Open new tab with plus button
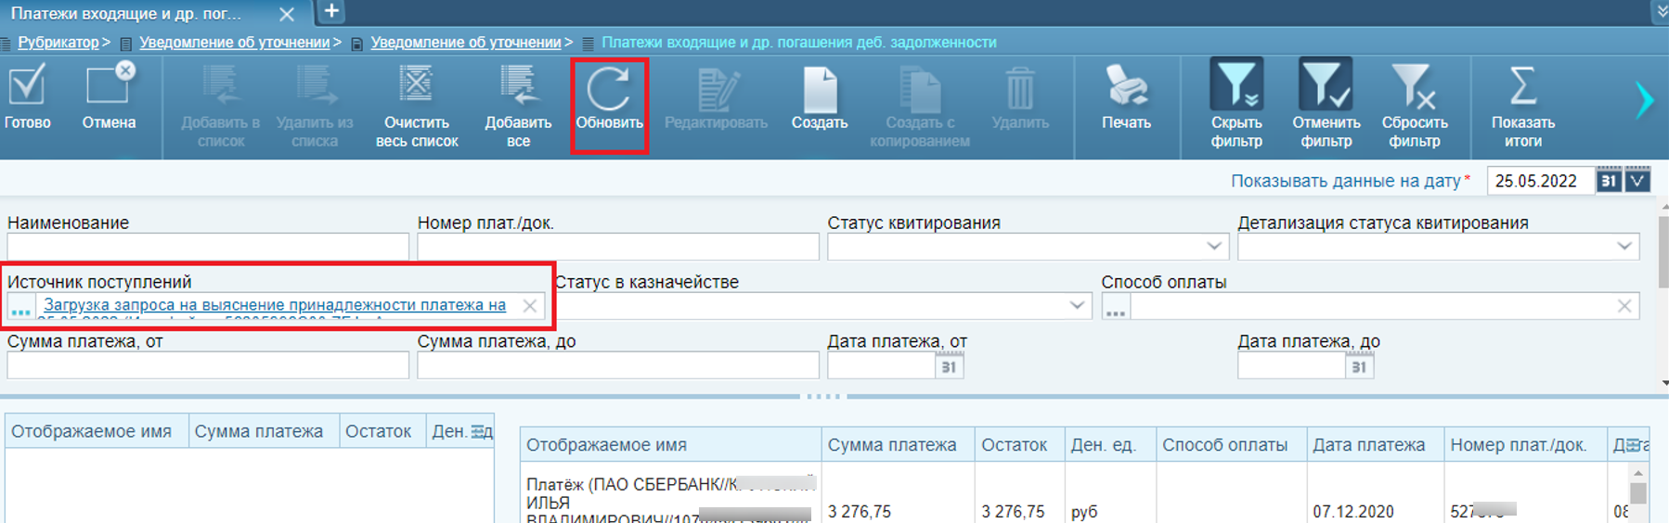Screen dimensions: 1669x523 tap(331, 12)
